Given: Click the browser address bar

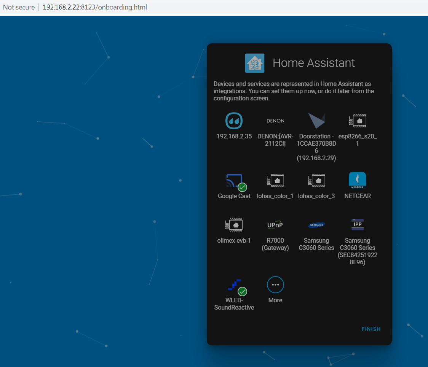Looking at the screenshot, I should [x=94, y=7].
